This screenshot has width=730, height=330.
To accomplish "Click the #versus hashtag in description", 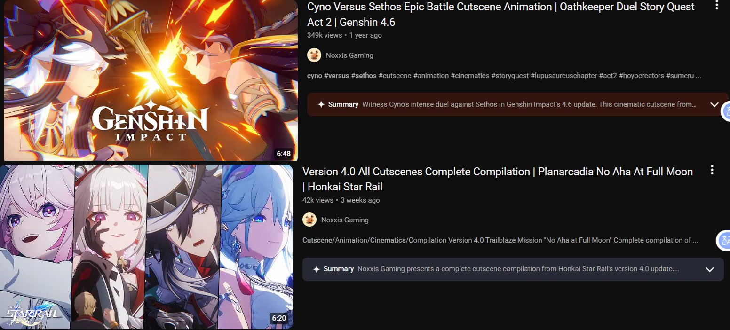I will (336, 76).
